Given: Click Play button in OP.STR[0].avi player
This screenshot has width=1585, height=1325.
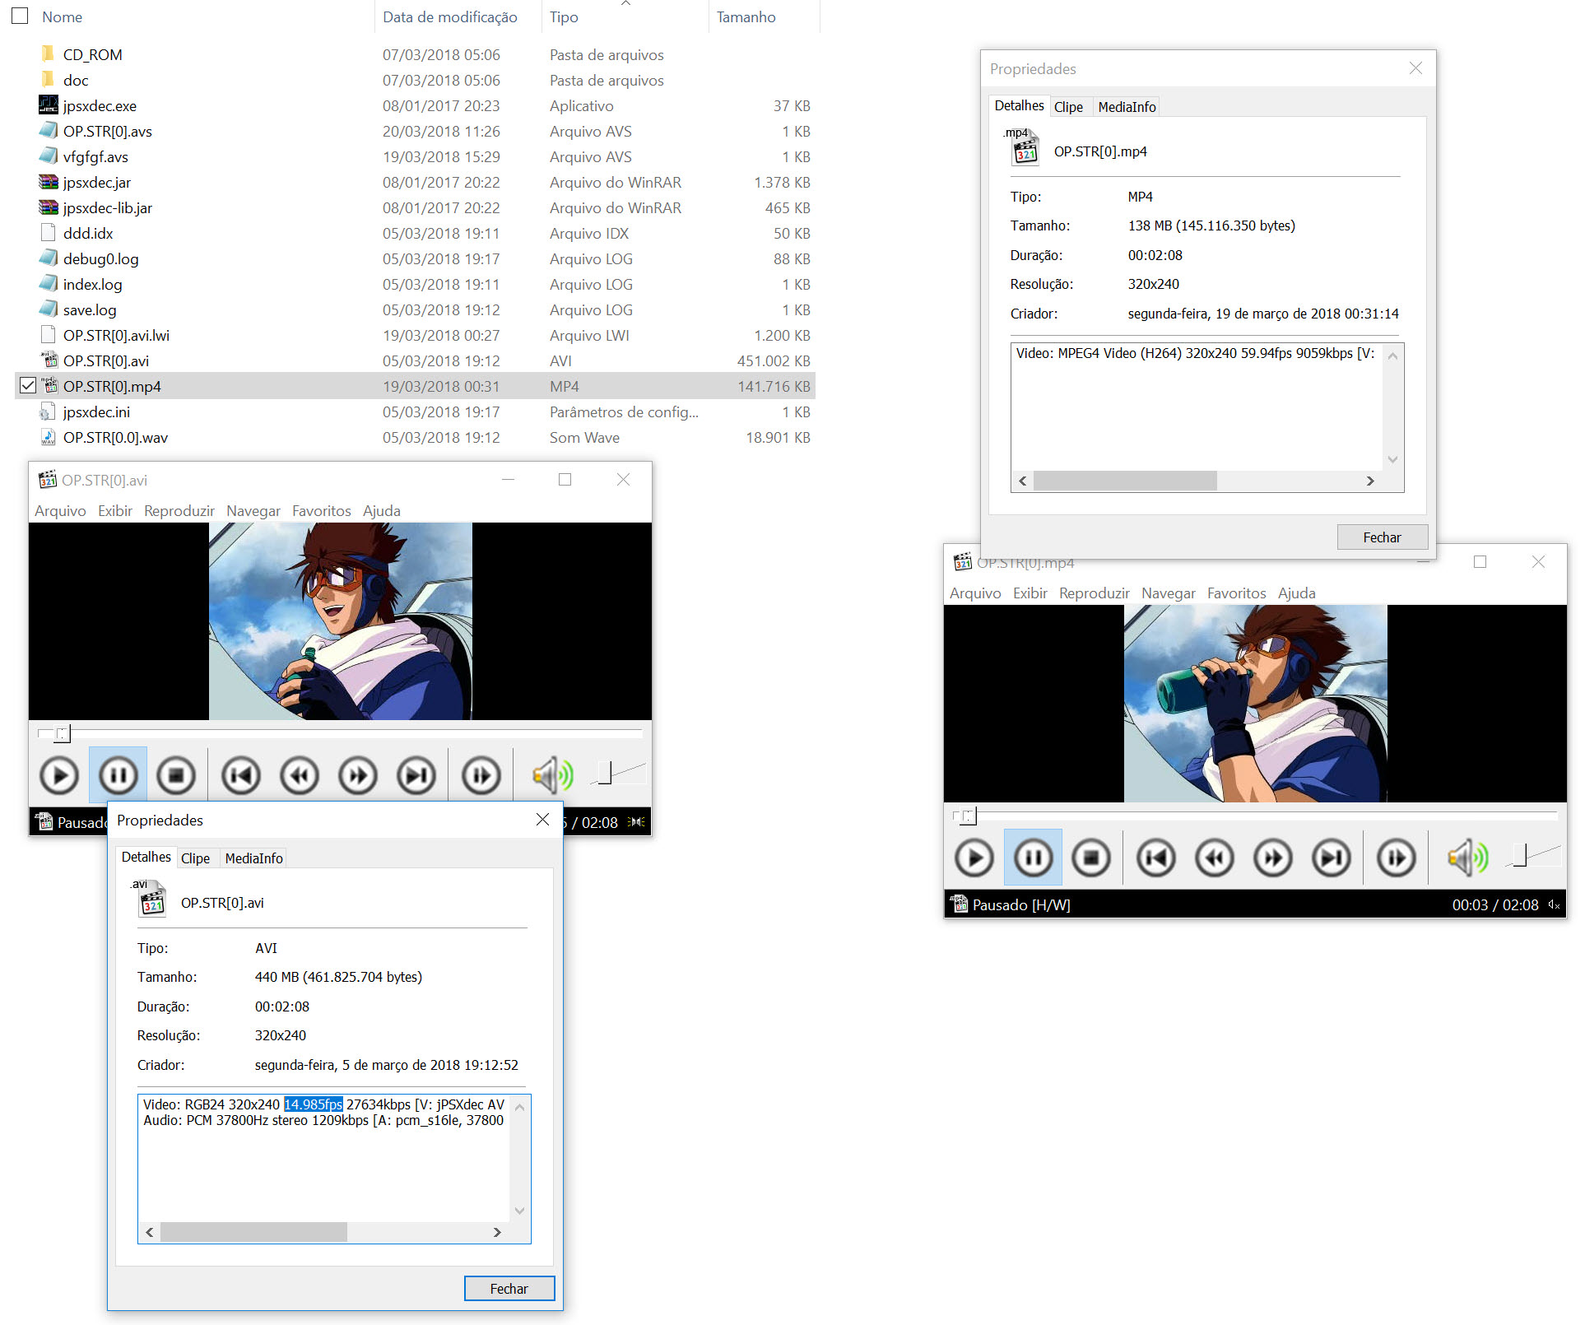Looking at the screenshot, I should tap(59, 775).
